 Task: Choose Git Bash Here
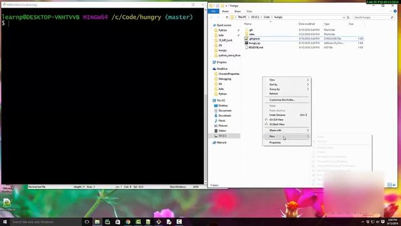tap(287, 124)
